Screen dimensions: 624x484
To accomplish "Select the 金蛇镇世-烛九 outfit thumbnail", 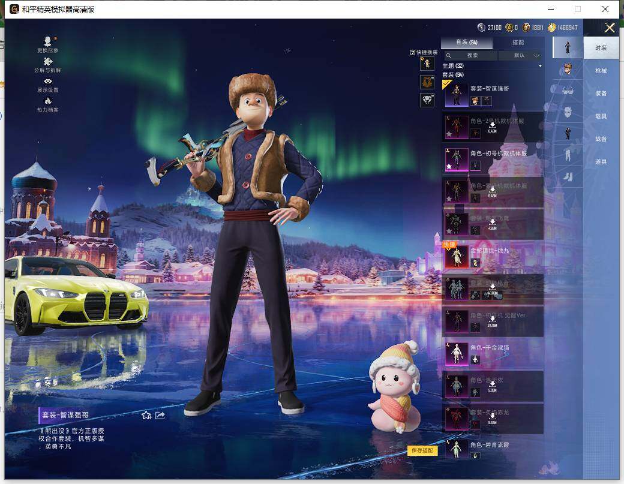I will (x=456, y=256).
